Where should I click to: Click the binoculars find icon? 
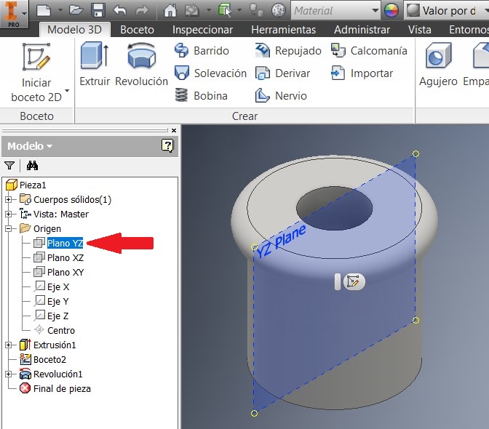click(32, 166)
